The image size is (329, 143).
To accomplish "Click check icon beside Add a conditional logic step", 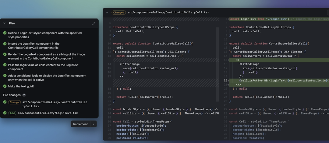I will 5,76.
